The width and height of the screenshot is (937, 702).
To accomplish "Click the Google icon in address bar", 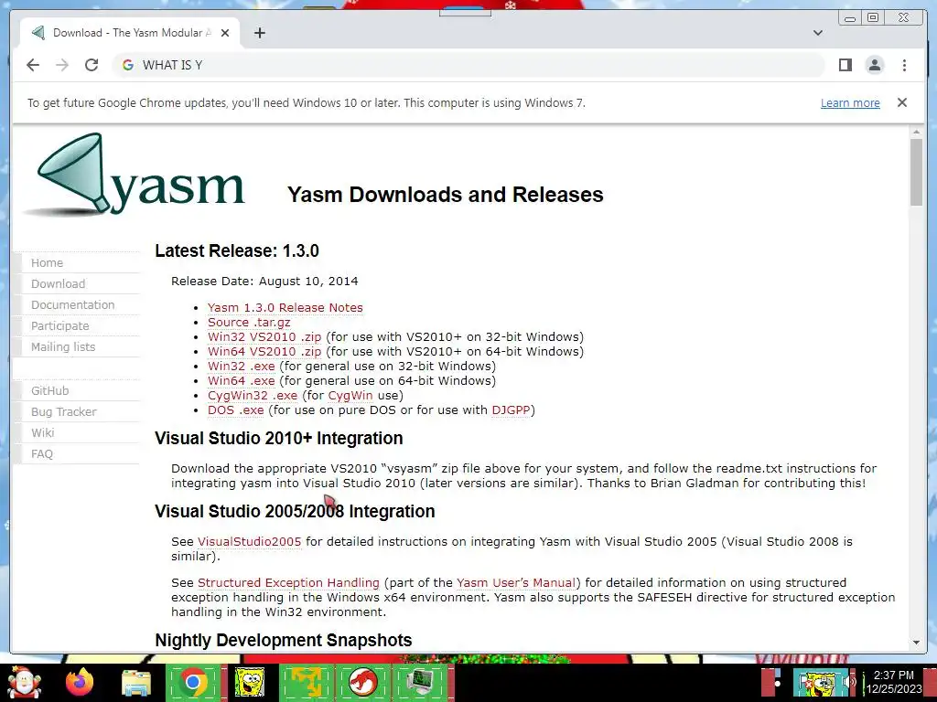I will (x=128, y=65).
